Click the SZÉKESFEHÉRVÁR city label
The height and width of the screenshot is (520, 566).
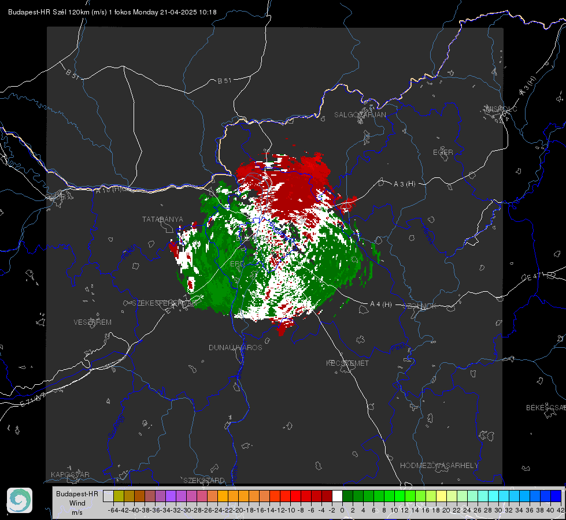coord(164,303)
